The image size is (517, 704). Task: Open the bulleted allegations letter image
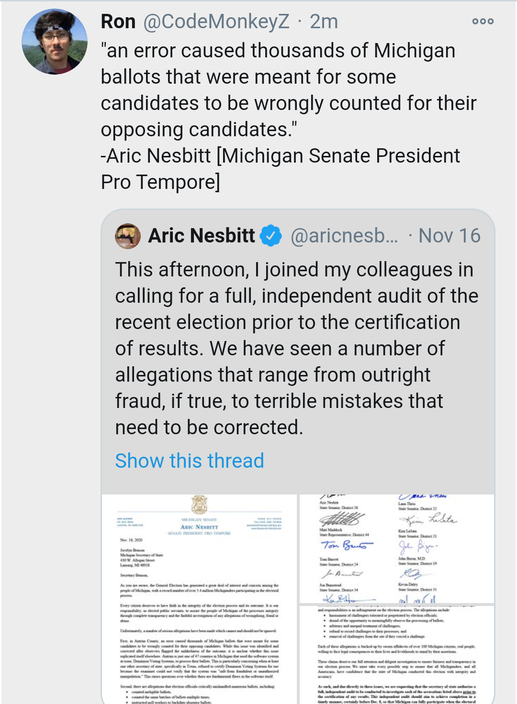point(397,655)
